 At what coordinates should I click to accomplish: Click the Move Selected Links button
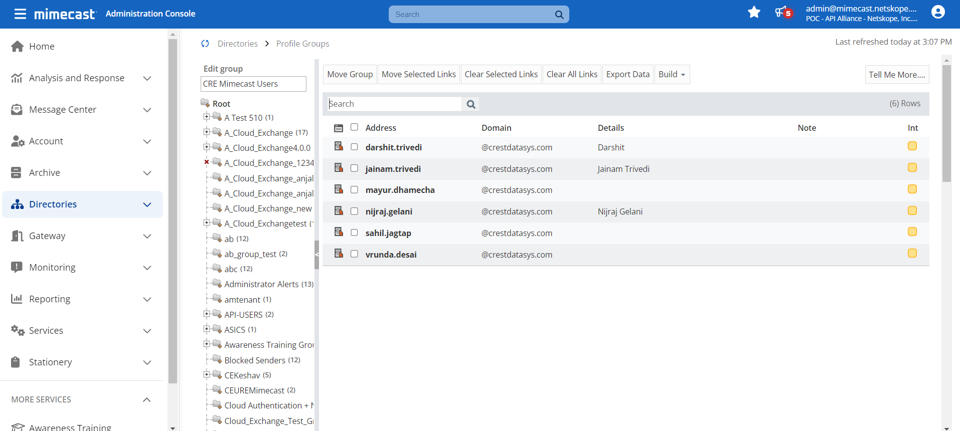point(419,74)
